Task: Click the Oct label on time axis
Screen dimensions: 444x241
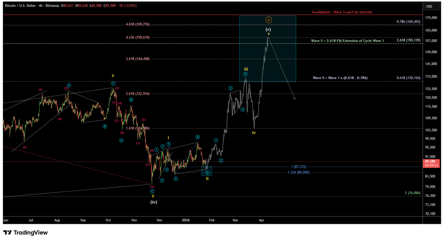Action: tap(108, 220)
